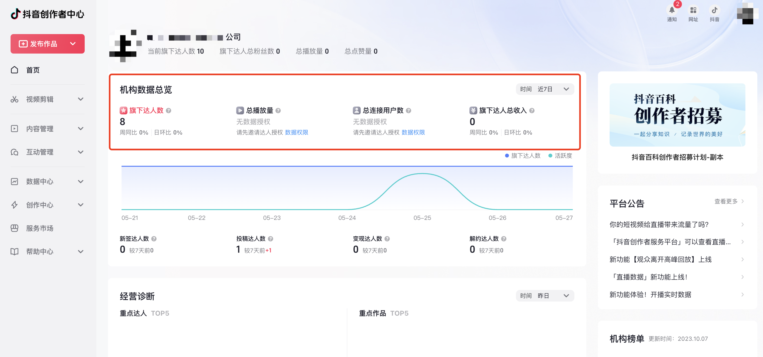This screenshot has width=763, height=357.
Task: Click the chart icon for 数据中心
Action: [x=15, y=181]
